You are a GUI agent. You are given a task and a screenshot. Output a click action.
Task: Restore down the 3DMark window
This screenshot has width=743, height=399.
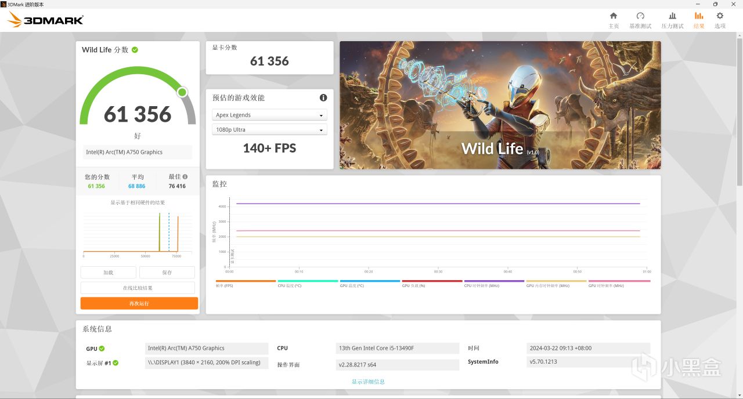pyautogui.click(x=715, y=4)
